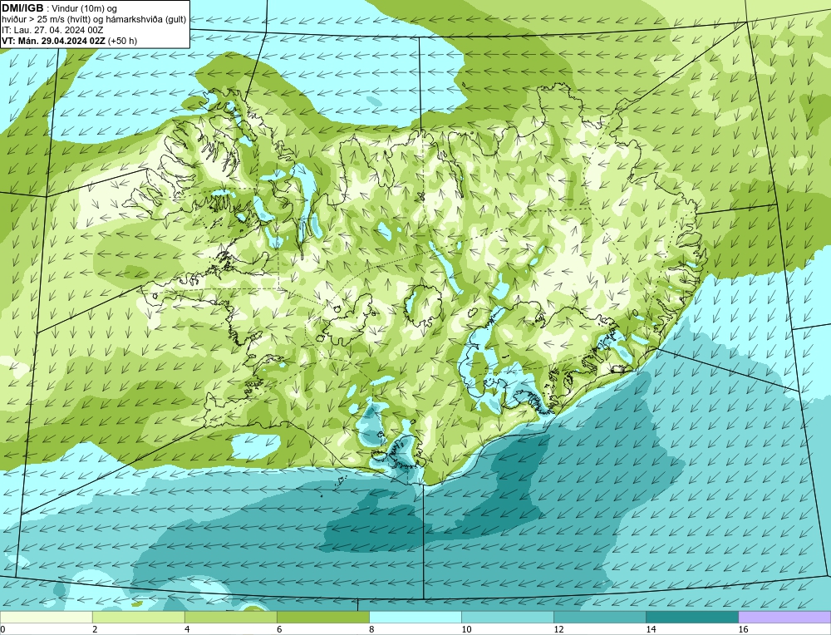
Task: Click the IT: Lau. 27. 04. 2024 00Z line
Action: pyautogui.click(x=52, y=30)
